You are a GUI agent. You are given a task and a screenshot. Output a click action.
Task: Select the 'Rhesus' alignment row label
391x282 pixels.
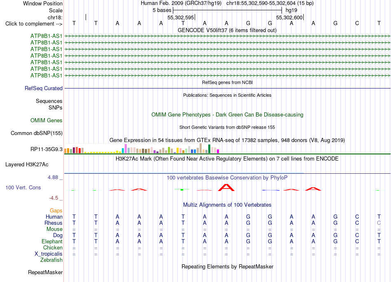click(54, 223)
